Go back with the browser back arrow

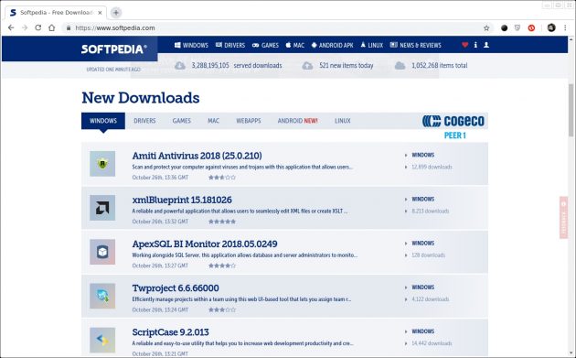click(11, 27)
